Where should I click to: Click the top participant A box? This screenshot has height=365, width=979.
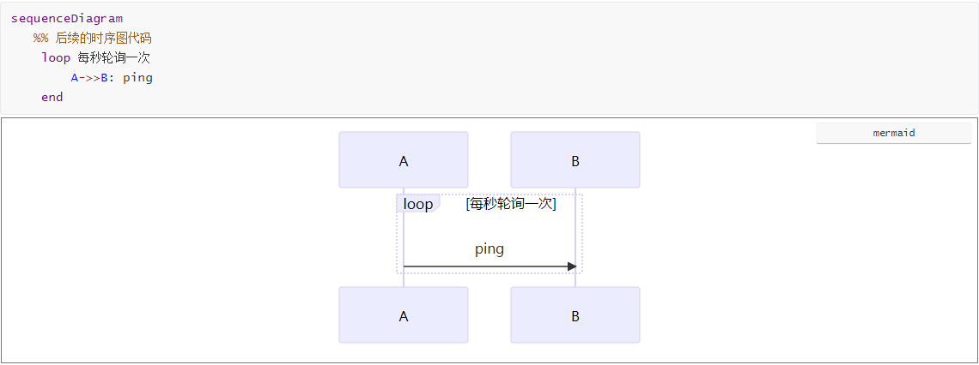404,160
